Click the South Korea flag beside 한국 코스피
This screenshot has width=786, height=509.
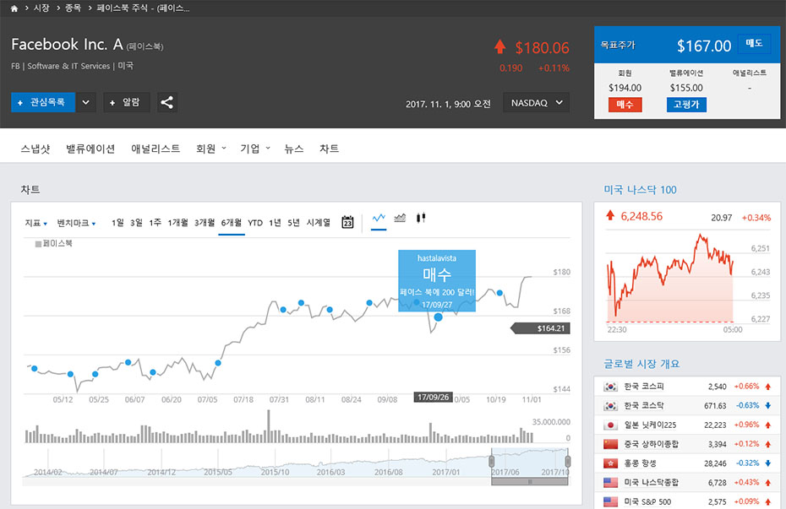[x=610, y=387]
